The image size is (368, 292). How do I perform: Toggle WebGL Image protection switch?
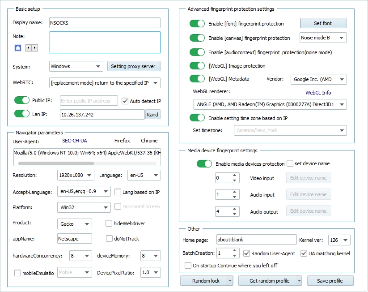pos(197,65)
